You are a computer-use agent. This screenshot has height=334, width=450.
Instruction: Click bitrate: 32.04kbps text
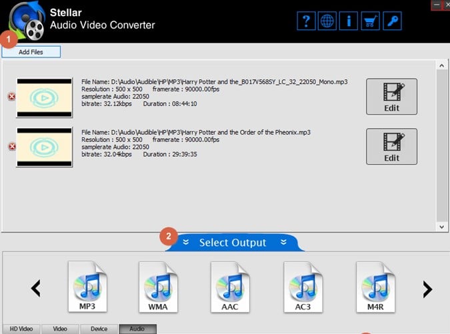point(107,155)
